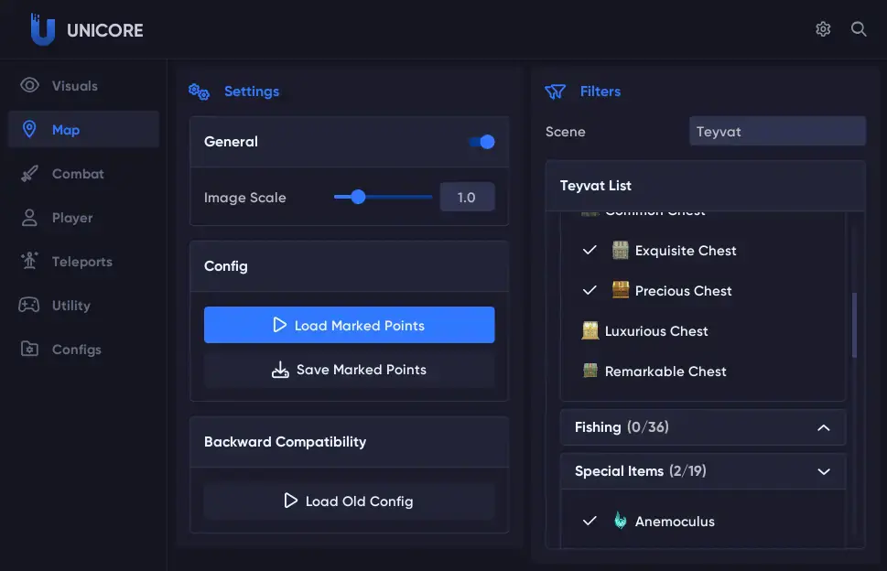887x571 pixels.
Task: Open the Teleports tab
Action: click(x=83, y=261)
